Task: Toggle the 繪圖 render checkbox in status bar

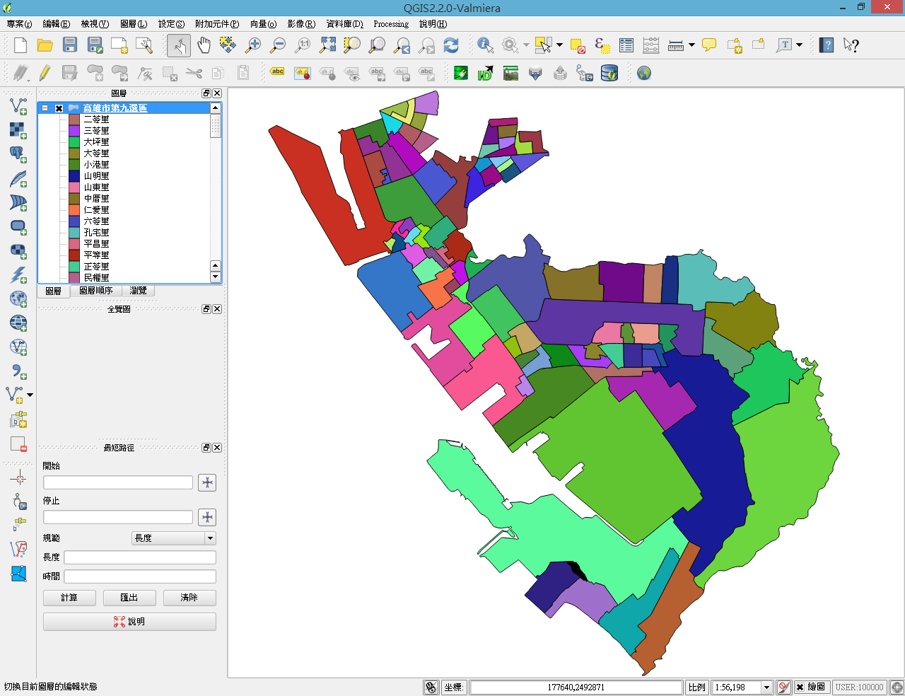Action: 800,687
